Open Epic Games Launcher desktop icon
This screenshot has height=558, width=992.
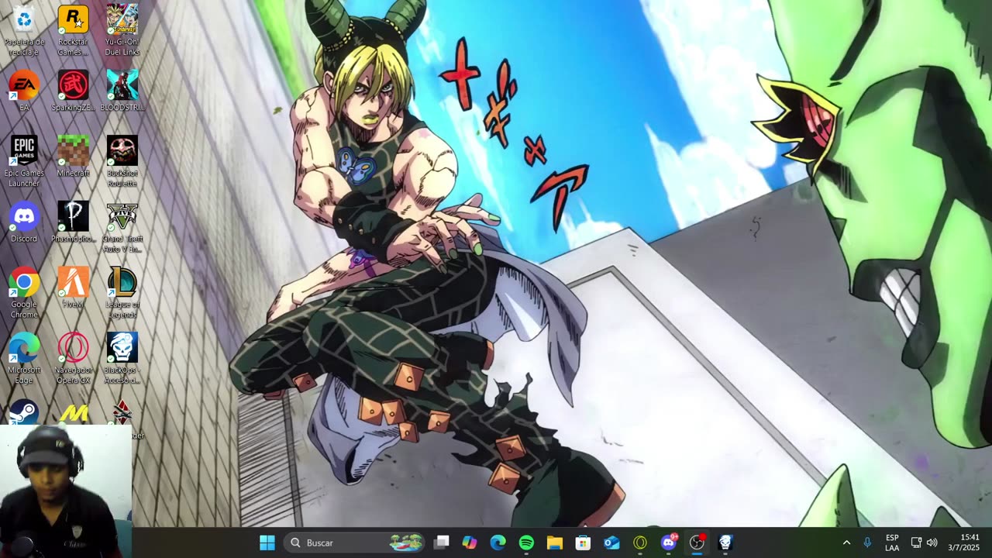pos(24,161)
